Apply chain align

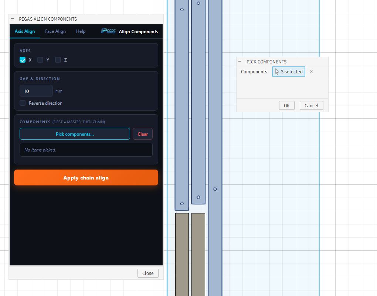[86, 178]
